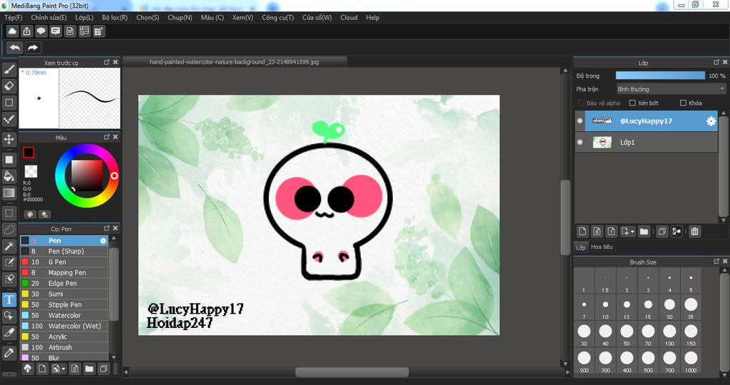This screenshot has height=385, width=730.
Task: Choose brush size 1000
Action: point(691,361)
